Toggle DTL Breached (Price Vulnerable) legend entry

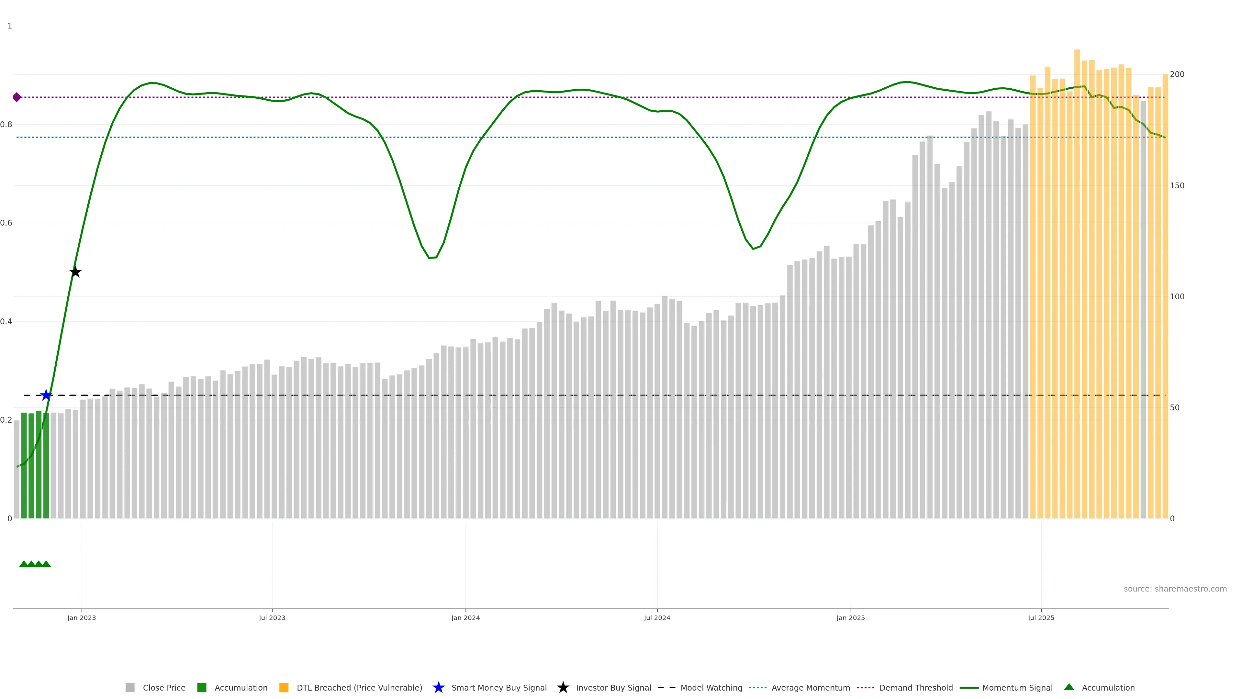tap(359, 687)
